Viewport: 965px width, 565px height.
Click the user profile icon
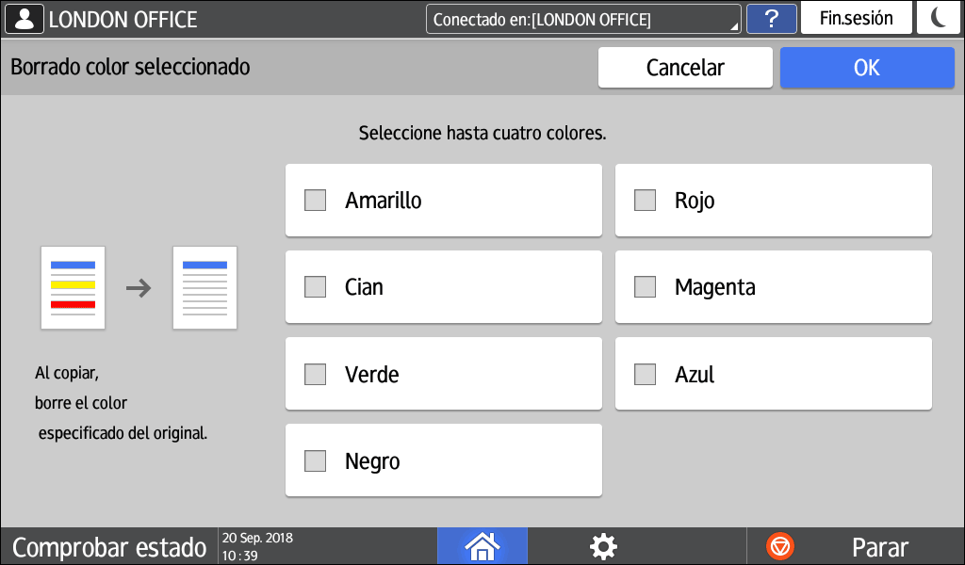[x=25, y=20]
